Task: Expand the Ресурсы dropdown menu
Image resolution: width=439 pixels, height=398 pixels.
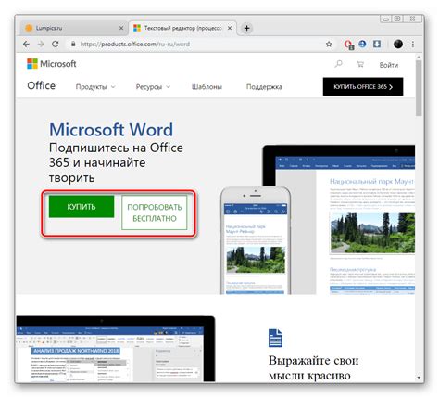Action: coord(153,87)
